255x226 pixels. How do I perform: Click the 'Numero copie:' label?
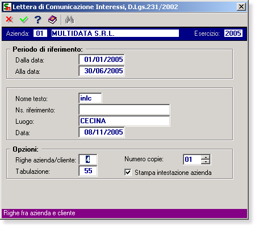144,159
